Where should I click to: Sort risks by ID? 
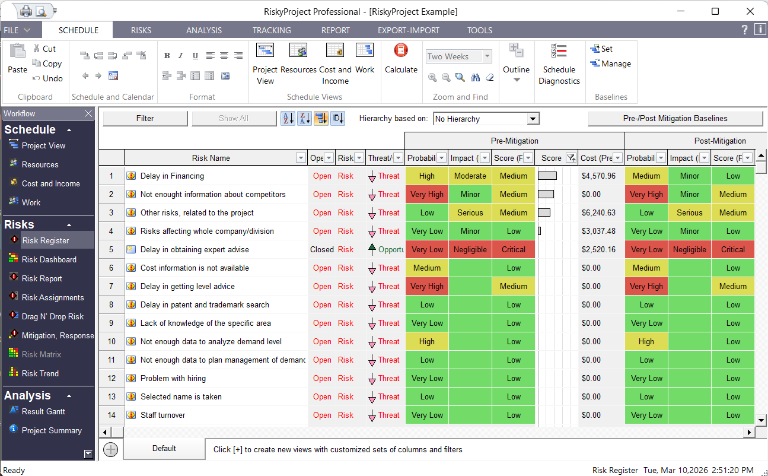click(x=337, y=118)
